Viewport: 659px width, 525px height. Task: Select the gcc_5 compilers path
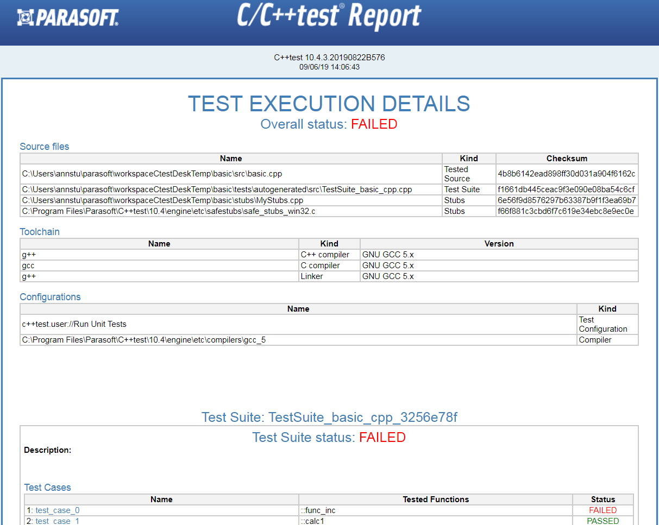pos(144,340)
